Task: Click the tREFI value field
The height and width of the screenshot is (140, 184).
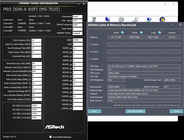Action: [x=78, y=40]
